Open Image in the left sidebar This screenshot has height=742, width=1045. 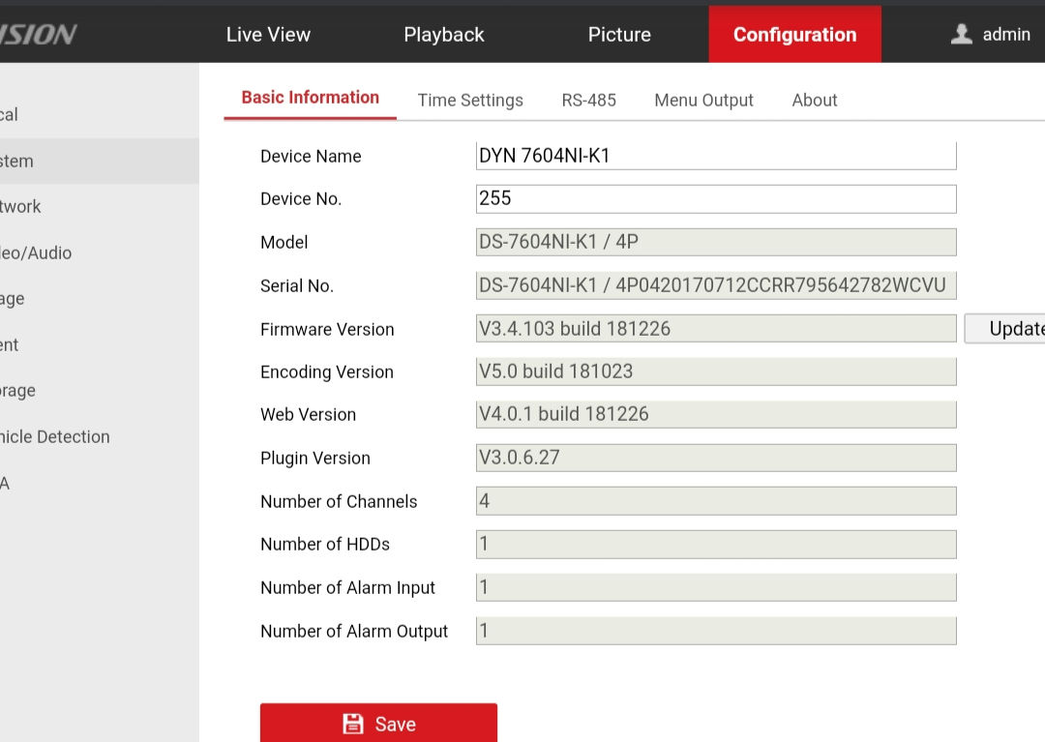click(x=99, y=299)
